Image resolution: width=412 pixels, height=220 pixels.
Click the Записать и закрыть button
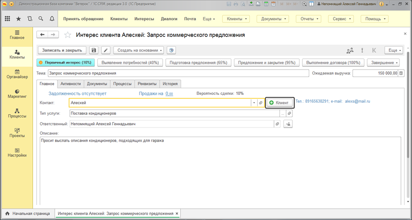(62, 50)
